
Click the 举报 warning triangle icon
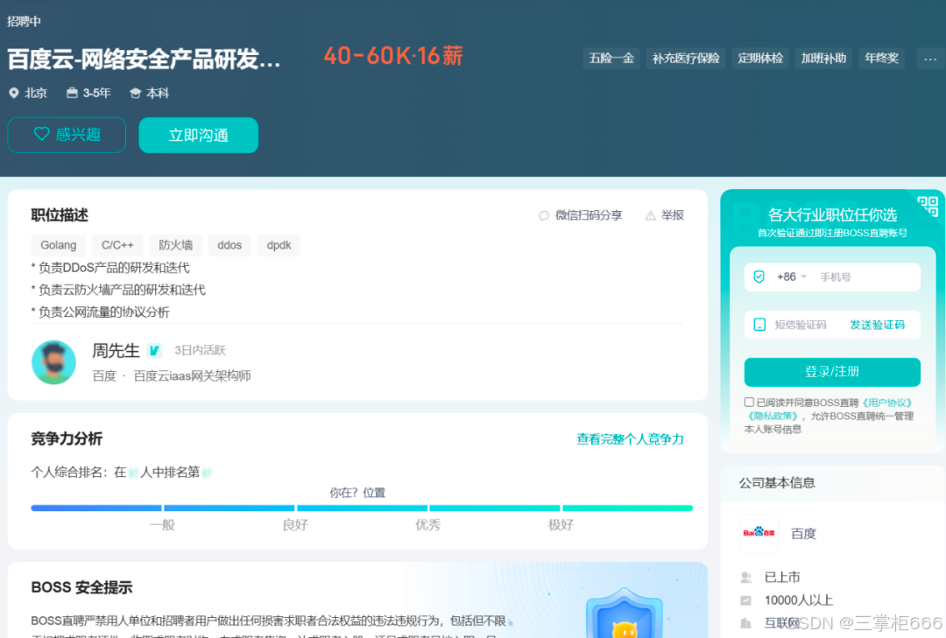(x=650, y=215)
